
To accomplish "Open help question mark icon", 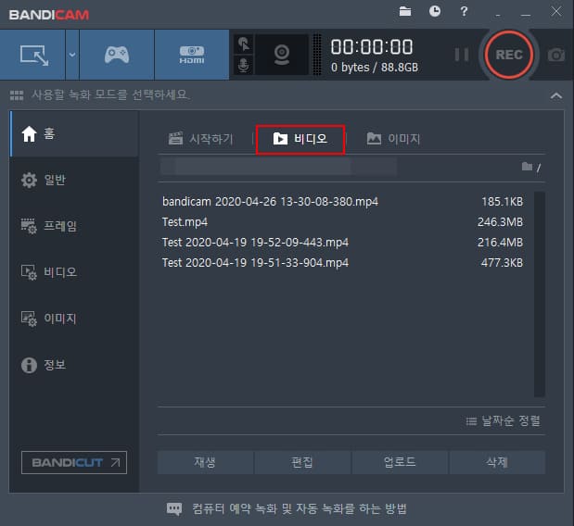I will tap(464, 11).
